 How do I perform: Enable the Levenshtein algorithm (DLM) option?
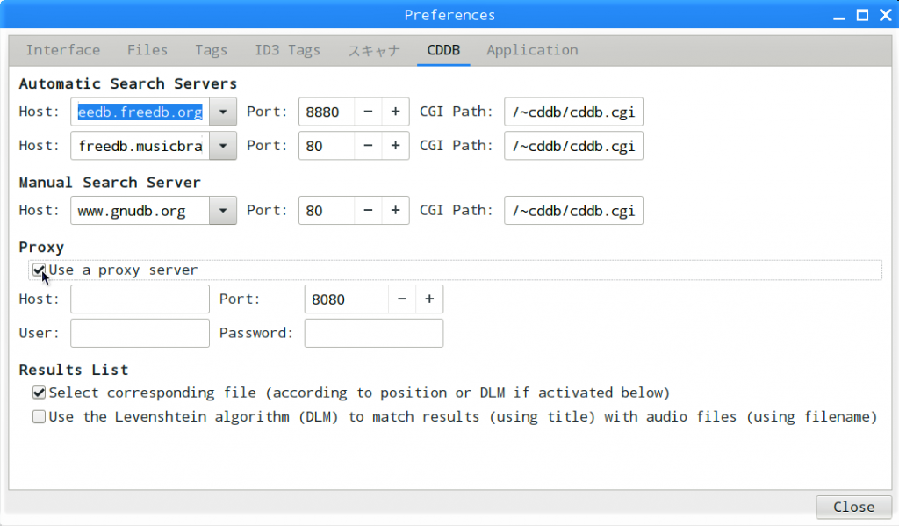[39, 416]
